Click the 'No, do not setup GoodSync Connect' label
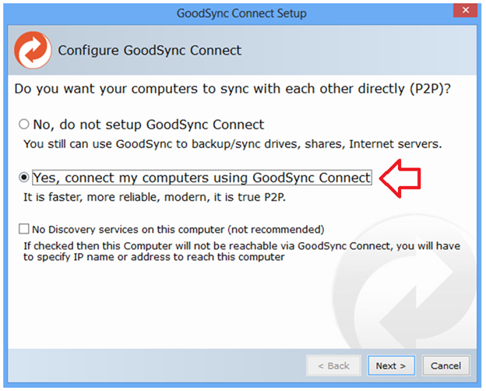This screenshot has height=391, width=486. click(x=148, y=125)
